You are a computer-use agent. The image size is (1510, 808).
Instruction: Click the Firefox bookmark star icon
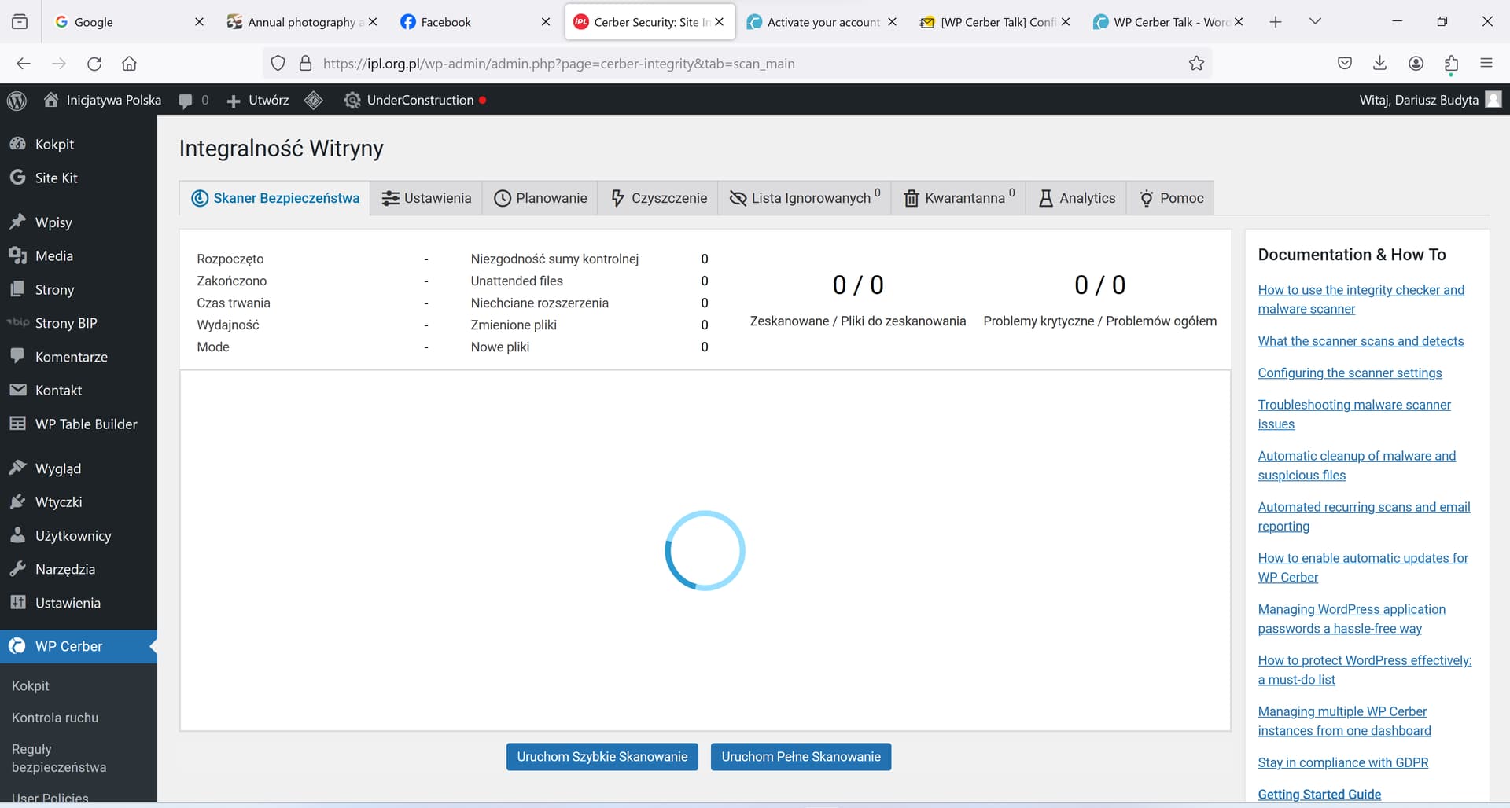point(1196,64)
